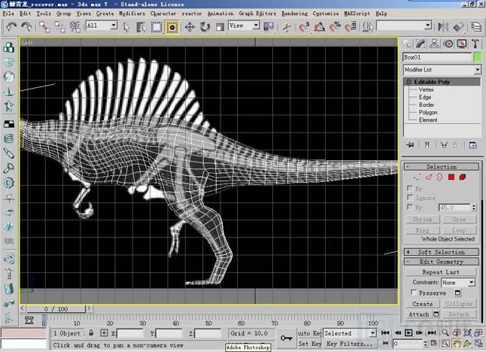Toggle Show End Result stack button

click(x=427, y=145)
